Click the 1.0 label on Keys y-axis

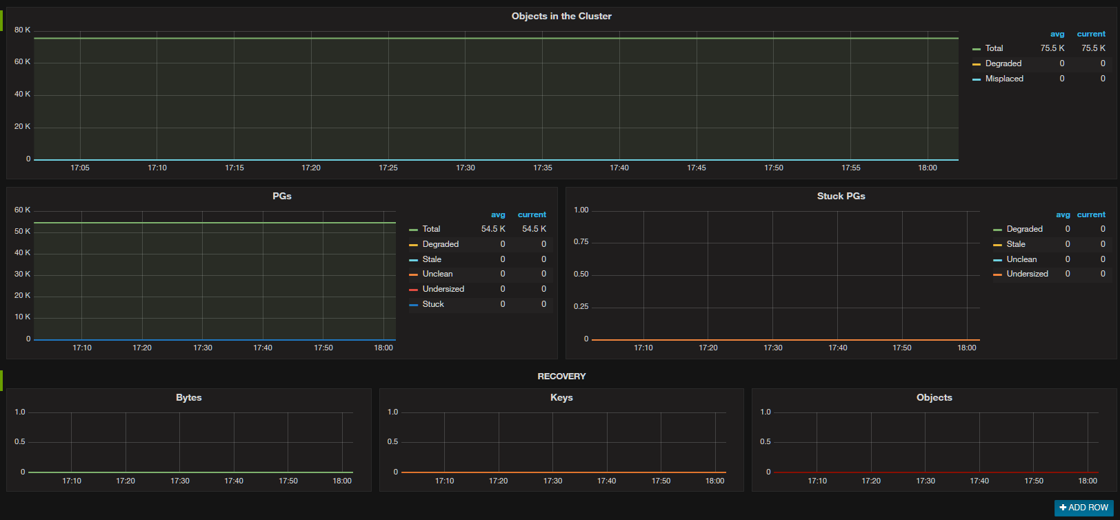point(392,412)
